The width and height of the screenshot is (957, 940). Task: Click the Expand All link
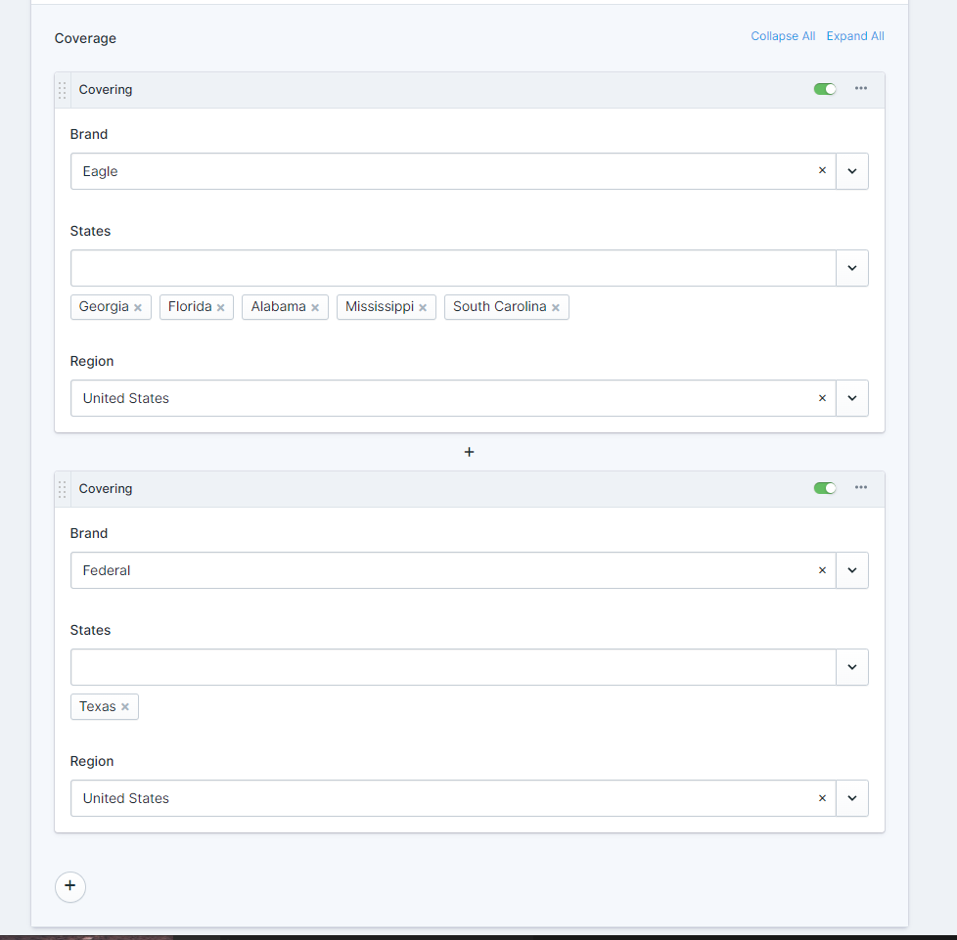click(x=855, y=36)
